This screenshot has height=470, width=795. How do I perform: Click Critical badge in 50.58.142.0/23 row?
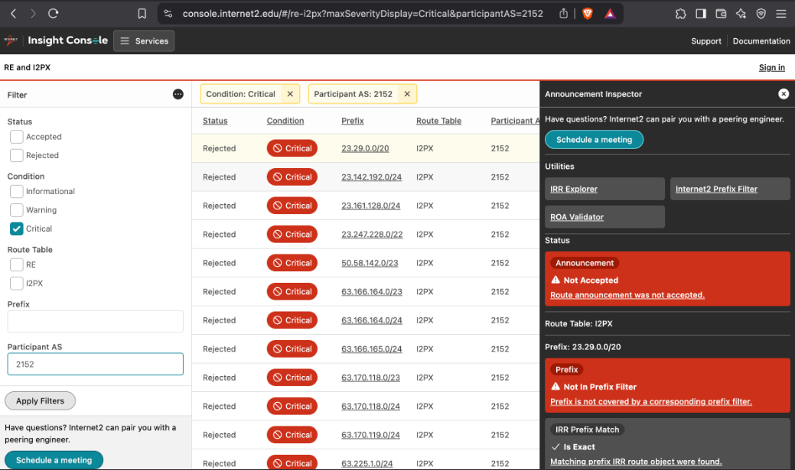[x=292, y=264]
